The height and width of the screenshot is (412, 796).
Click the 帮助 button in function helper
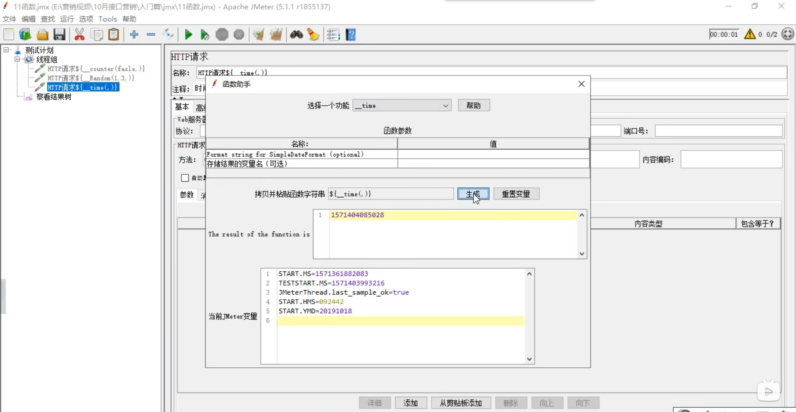pyautogui.click(x=473, y=105)
